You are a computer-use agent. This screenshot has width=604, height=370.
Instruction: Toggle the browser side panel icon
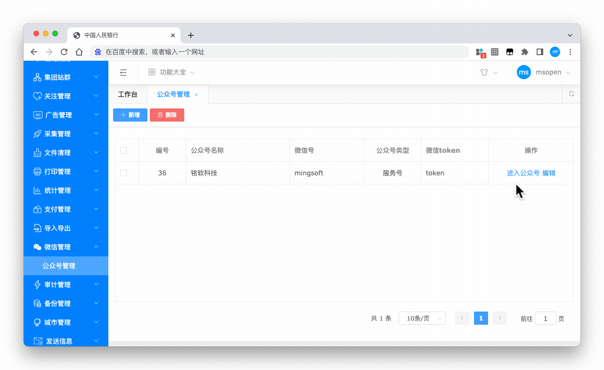[x=539, y=52]
